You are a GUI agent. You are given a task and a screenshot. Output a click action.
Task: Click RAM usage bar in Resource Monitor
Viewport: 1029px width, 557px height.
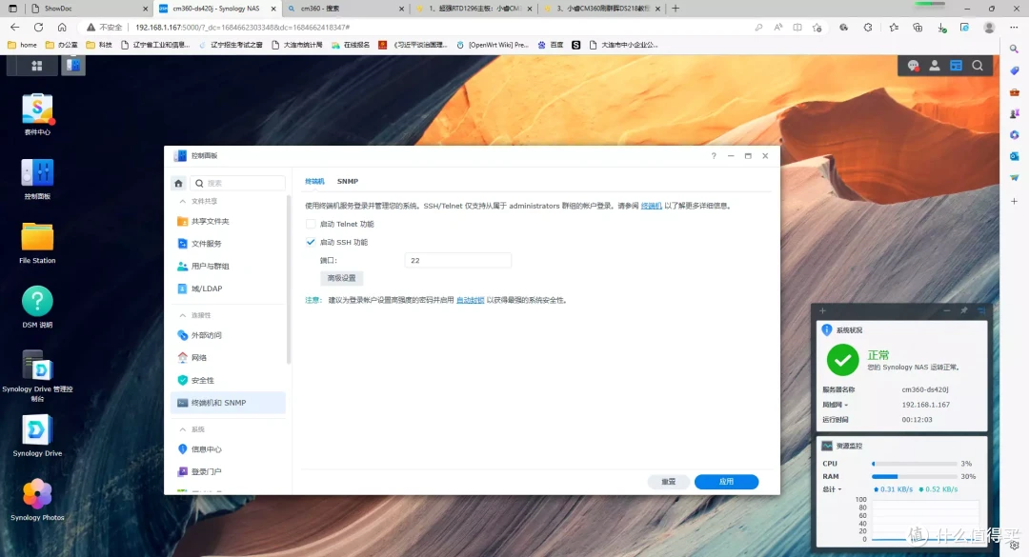point(914,477)
